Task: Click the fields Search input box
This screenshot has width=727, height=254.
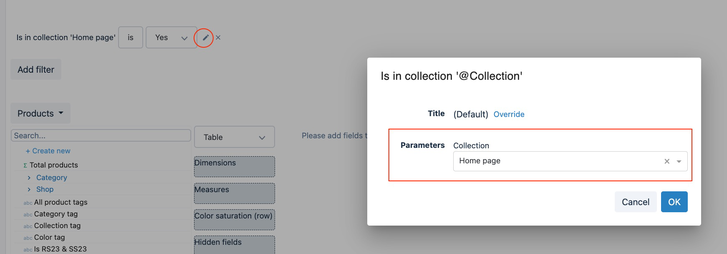Action: (x=101, y=135)
